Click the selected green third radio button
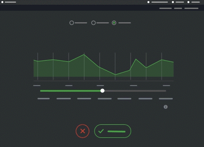Viewport: 204px width, 147px height. click(114, 23)
